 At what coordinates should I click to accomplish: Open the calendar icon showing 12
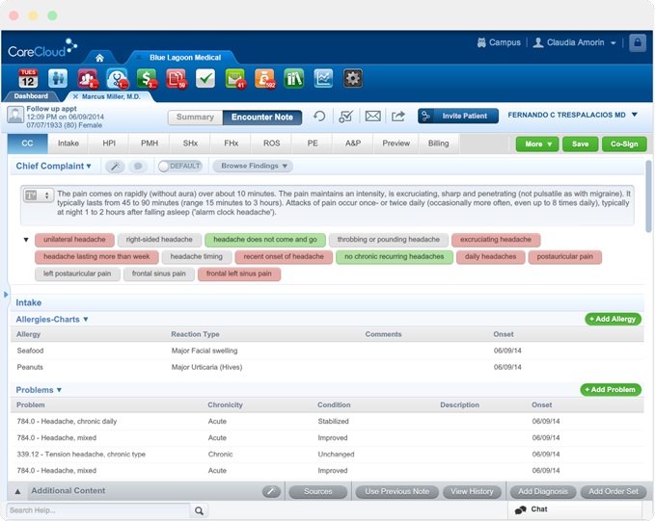click(28, 79)
